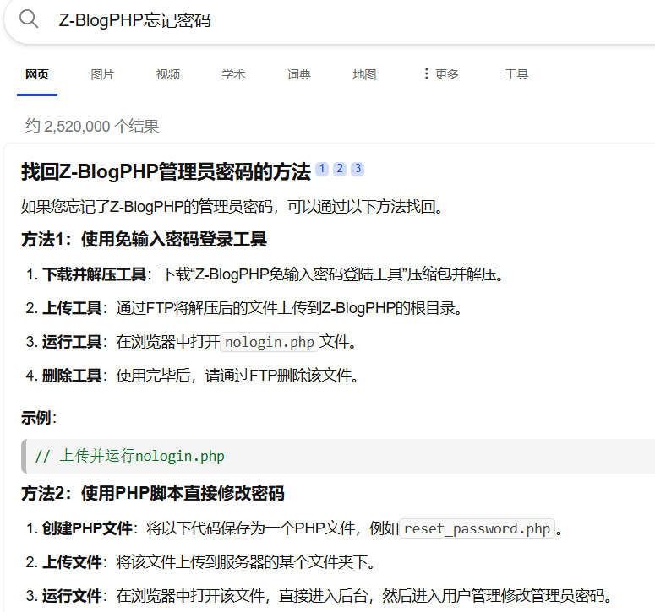Click the step text 运行文件

click(72, 596)
